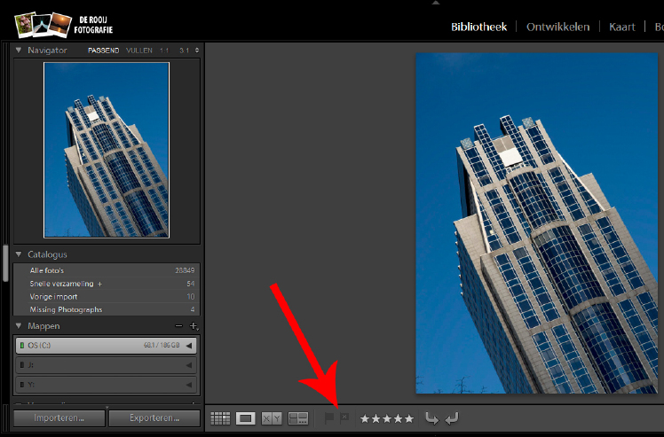This screenshot has width=664, height=437.
Task: Set the rating to five stars
Action: [408, 418]
